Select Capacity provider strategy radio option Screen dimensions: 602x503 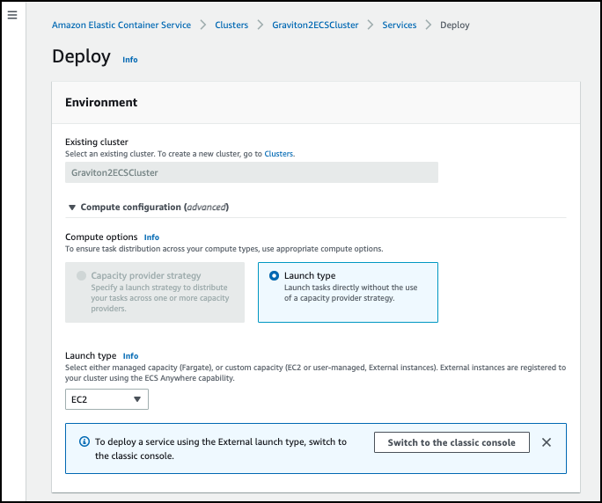81,275
